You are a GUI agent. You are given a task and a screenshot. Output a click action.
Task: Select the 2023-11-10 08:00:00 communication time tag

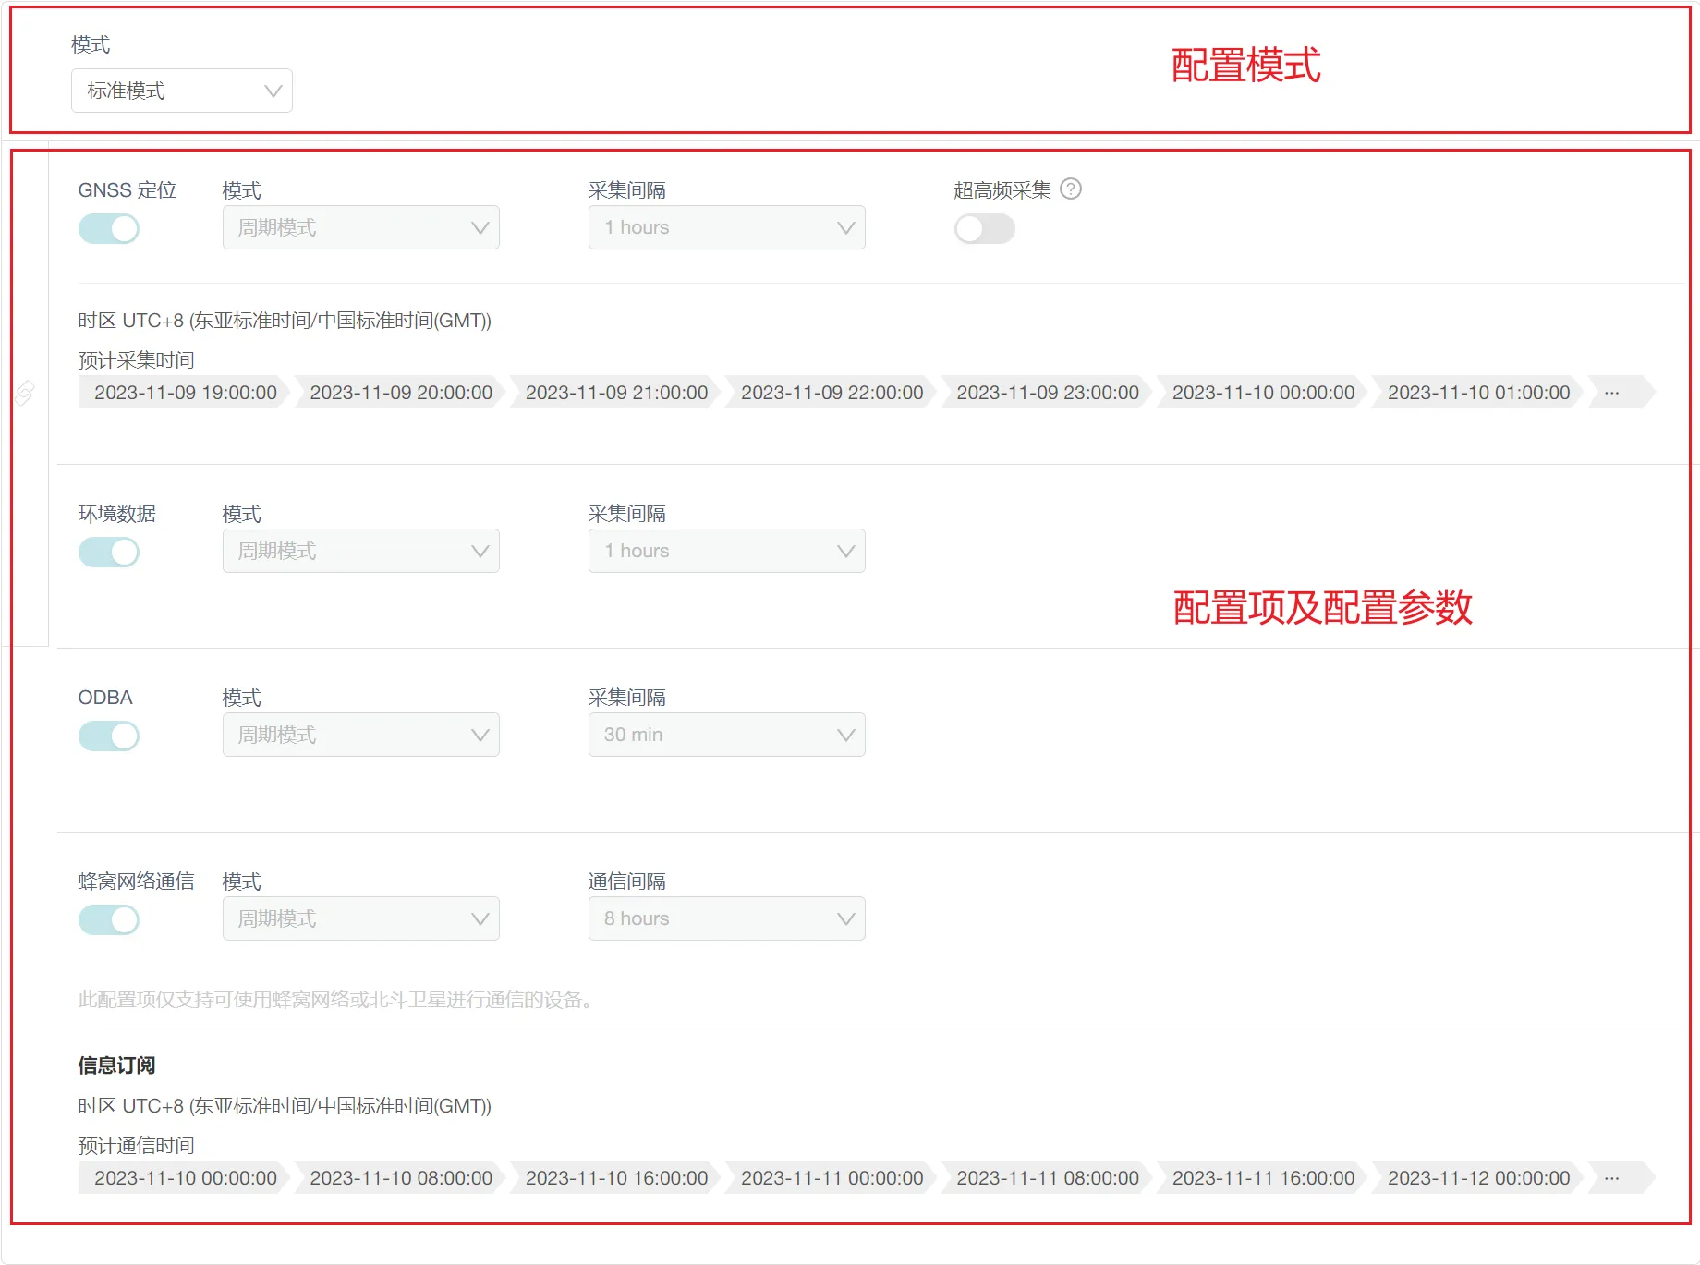[401, 1178]
